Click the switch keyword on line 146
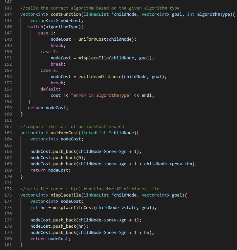237x250 pixels. [x=35, y=27]
